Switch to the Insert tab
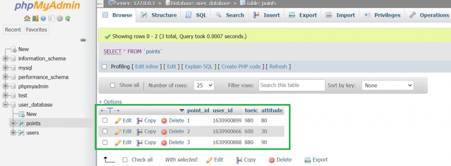 coord(266,15)
